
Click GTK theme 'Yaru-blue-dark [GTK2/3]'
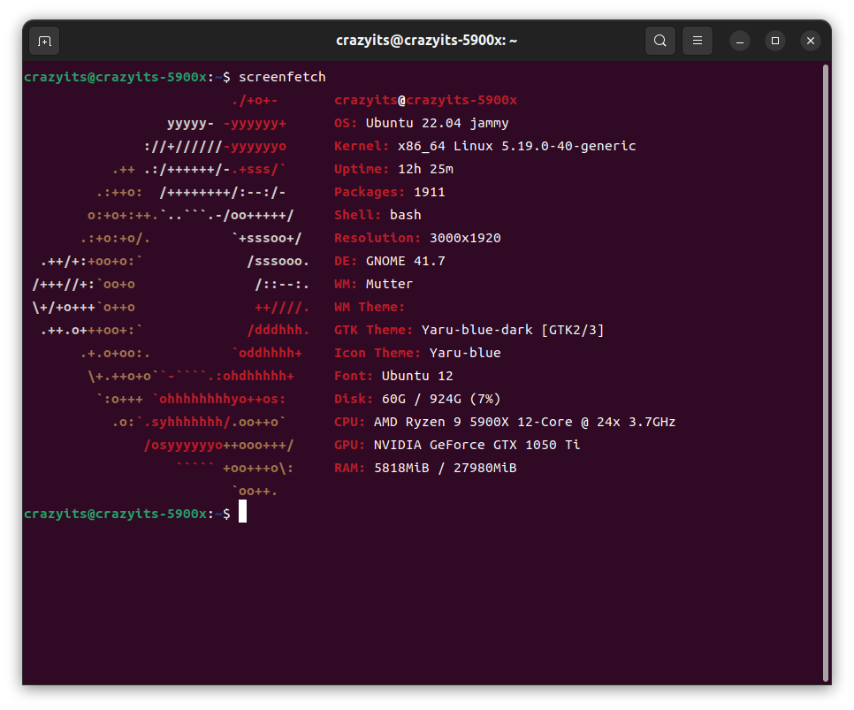point(513,330)
